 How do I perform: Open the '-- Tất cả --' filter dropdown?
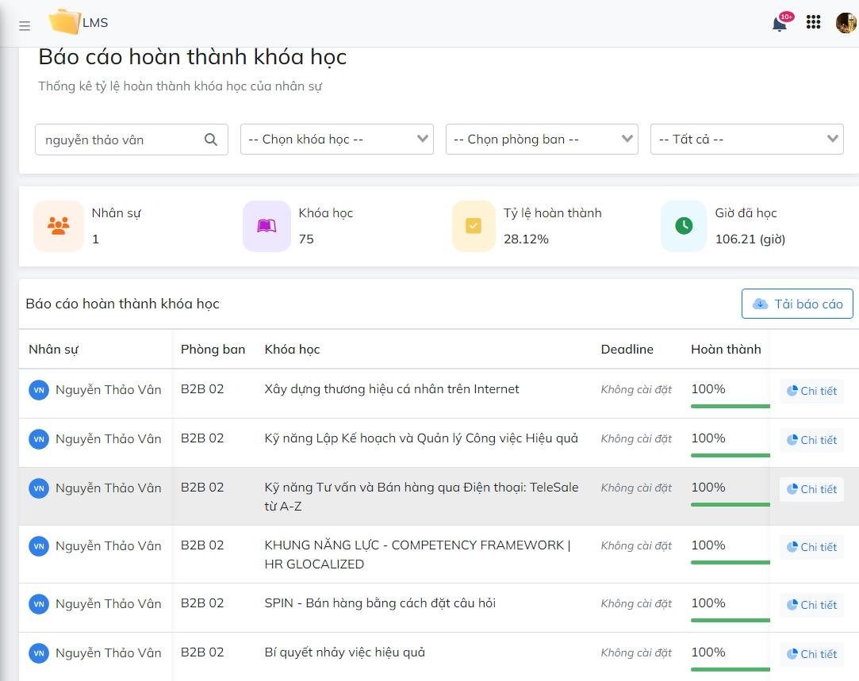click(746, 139)
